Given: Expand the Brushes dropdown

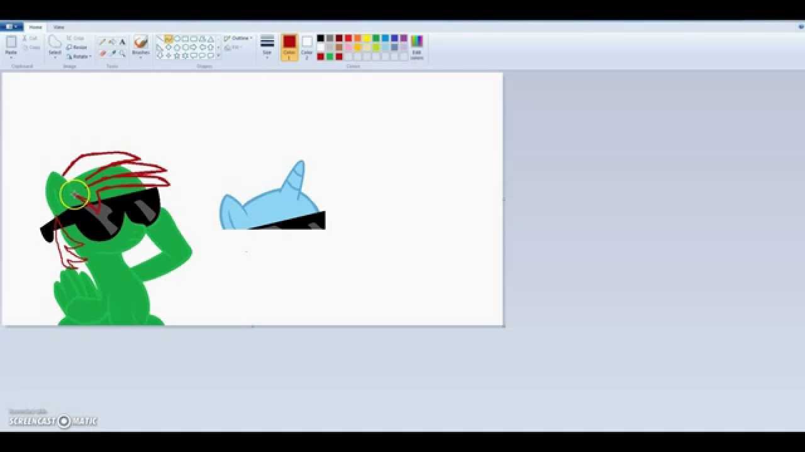Looking at the screenshot, I should pos(141,56).
